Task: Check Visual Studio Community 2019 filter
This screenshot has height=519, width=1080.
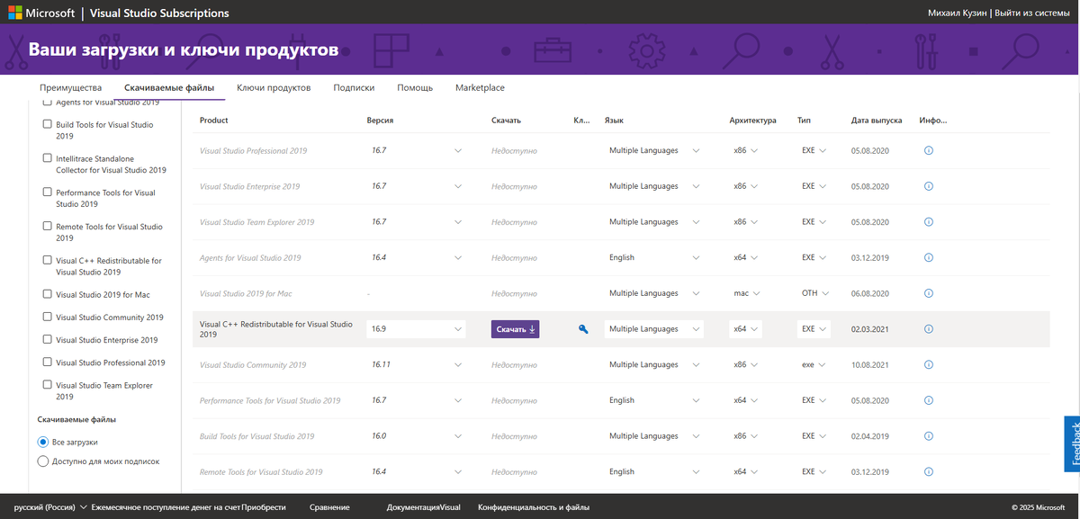Action: point(47,317)
